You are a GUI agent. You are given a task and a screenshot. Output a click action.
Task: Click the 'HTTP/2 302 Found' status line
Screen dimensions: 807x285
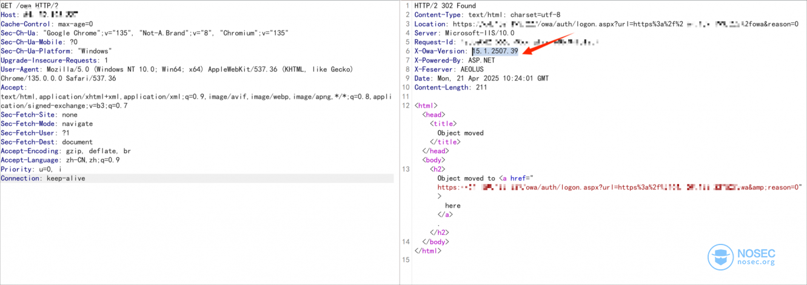click(x=445, y=5)
